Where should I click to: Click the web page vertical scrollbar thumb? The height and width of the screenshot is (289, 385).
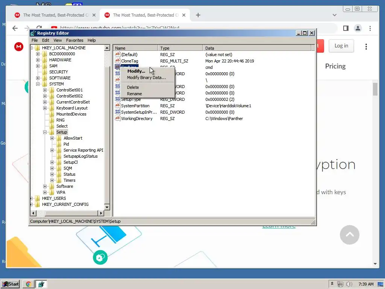coord(375,89)
